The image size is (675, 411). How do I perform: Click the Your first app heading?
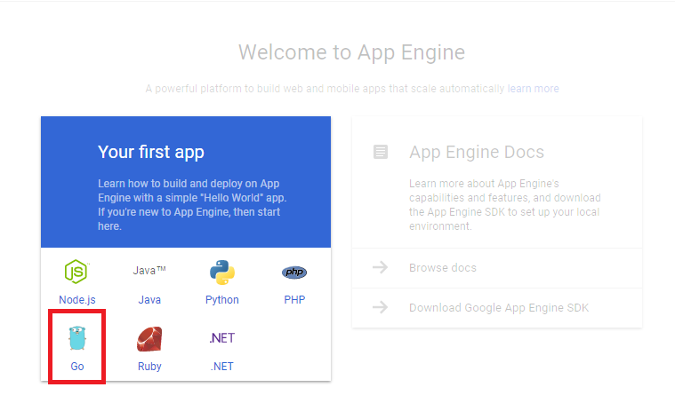tap(150, 152)
